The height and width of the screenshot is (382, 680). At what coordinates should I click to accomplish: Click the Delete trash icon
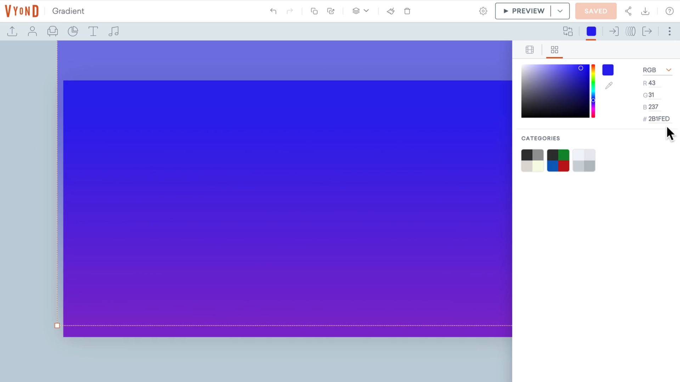pos(407,11)
